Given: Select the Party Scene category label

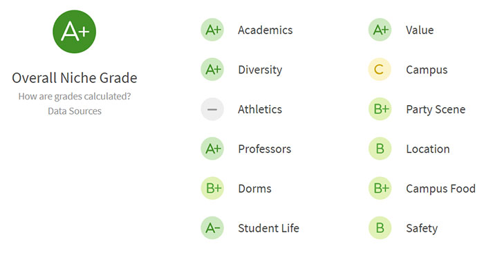Looking at the screenshot, I should 436,109.
